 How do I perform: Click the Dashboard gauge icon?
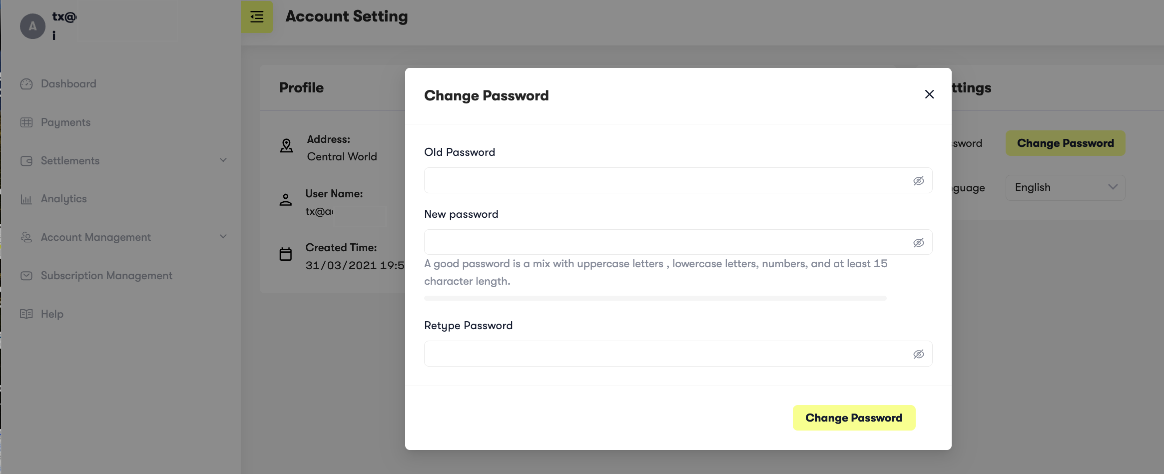26,84
